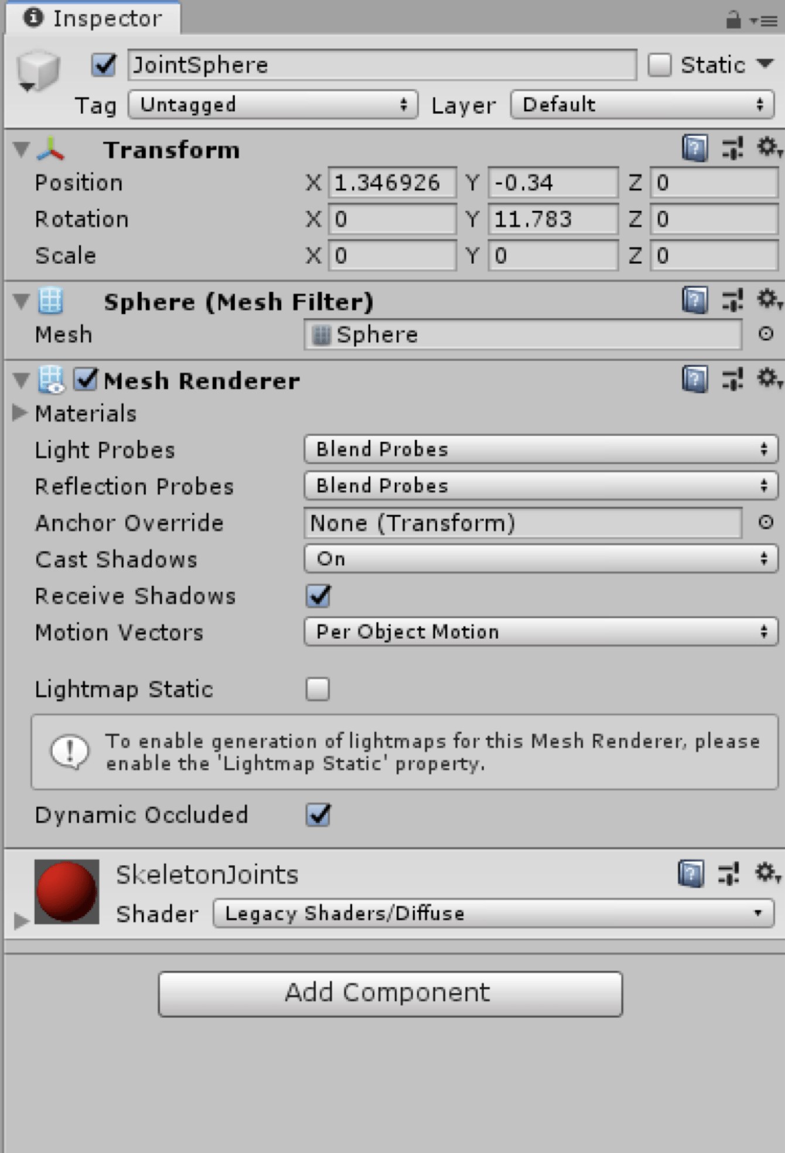Click the Mesh field showing Sphere
Screen dimensions: 785x1153
point(523,335)
